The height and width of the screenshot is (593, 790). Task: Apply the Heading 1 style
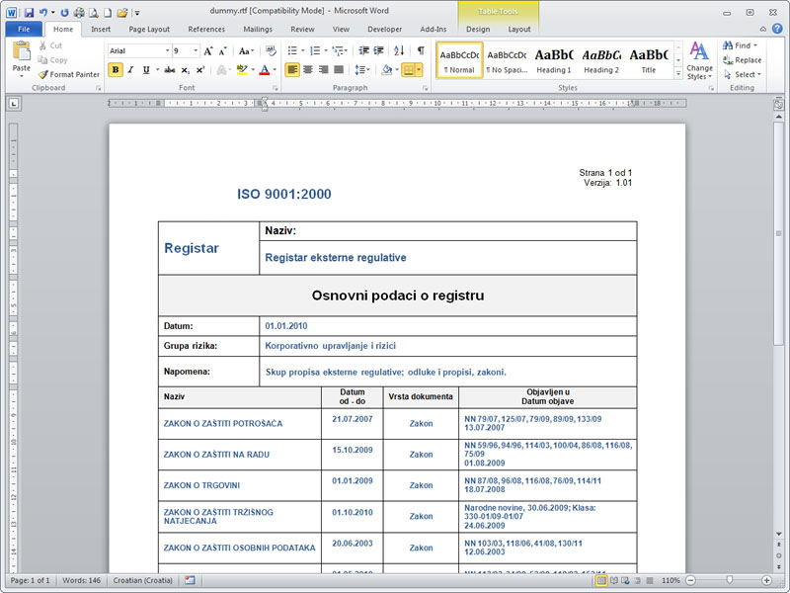tap(554, 60)
